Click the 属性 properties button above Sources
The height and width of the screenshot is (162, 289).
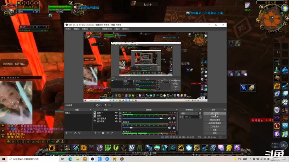point(99,105)
